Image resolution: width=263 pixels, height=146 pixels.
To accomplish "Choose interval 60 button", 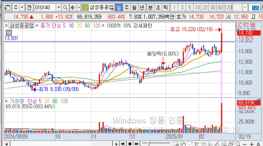I will point(220,7).
